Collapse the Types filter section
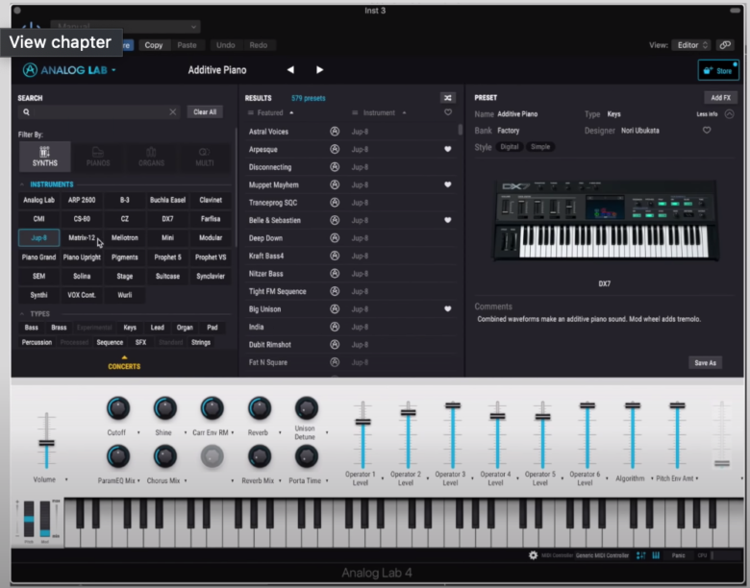This screenshot has width=750, height=588. click(x=22, y=314)
